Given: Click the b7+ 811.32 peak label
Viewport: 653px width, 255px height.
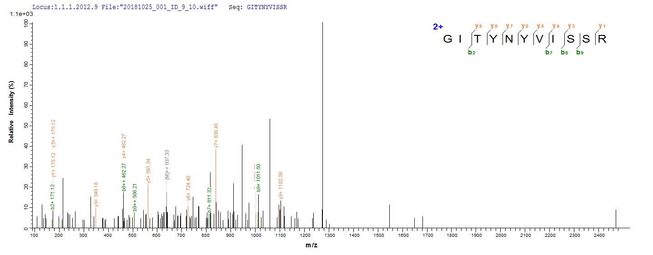Looking at the screenshot, I should 210,200.
